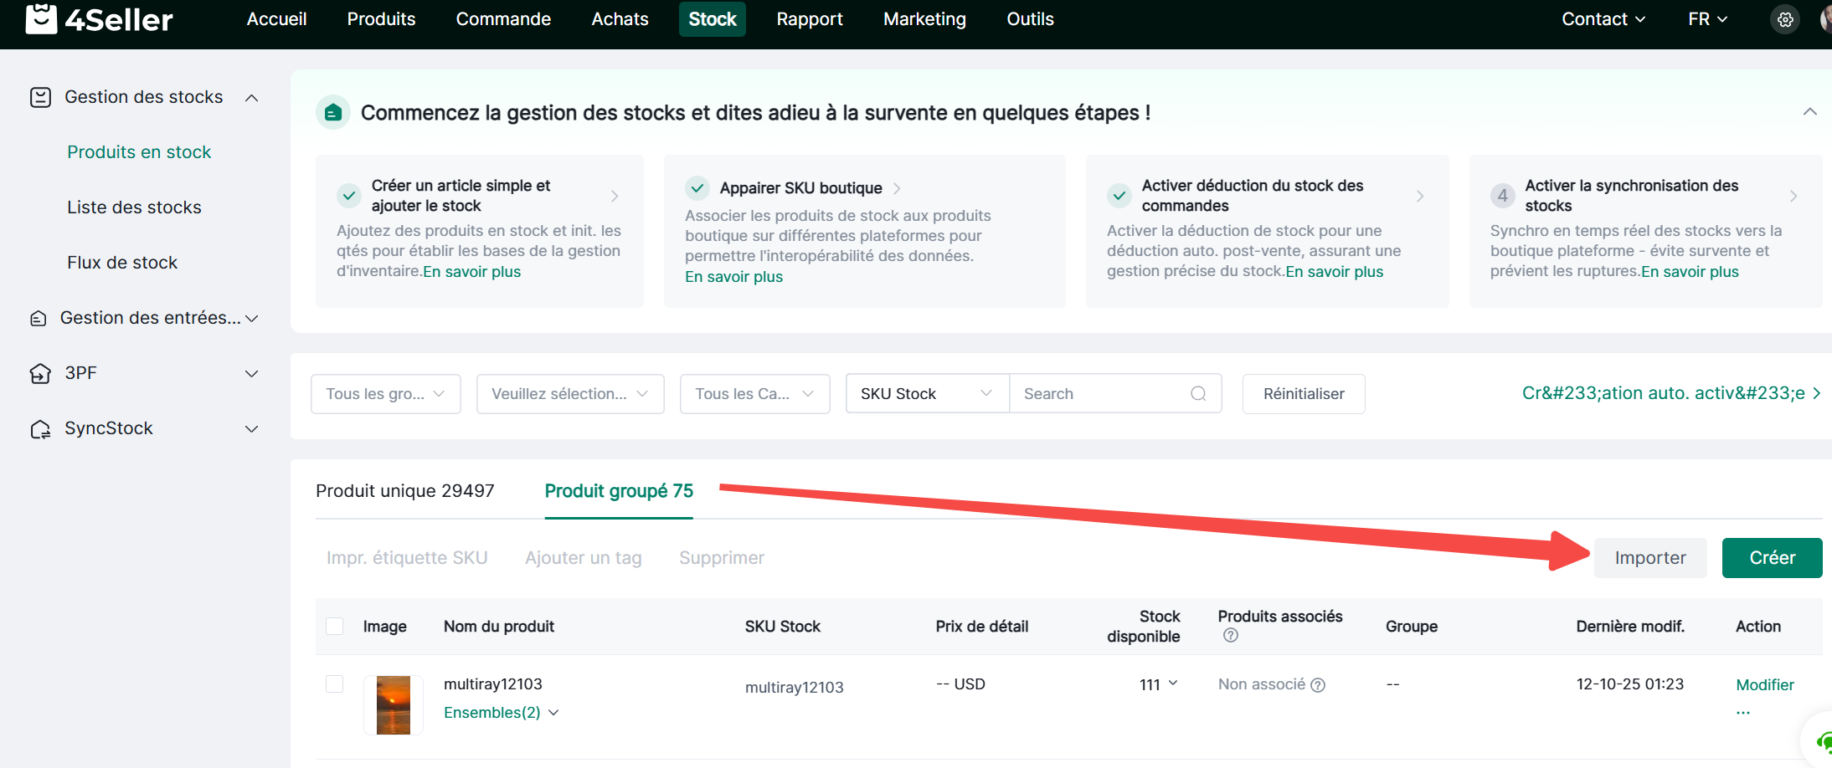Click the 3PF warehouse sidebar icon
The image size is (1832, 768).
40,373
